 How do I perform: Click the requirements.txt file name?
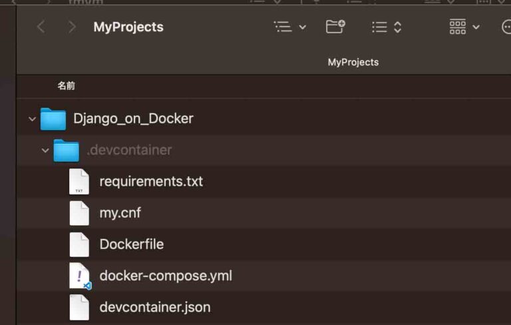pyautogui.click(x=151, y=181)
